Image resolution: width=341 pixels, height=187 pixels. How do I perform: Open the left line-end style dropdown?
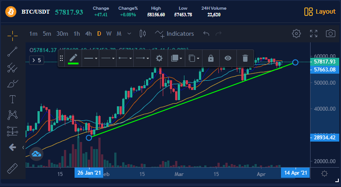point(125,58)
